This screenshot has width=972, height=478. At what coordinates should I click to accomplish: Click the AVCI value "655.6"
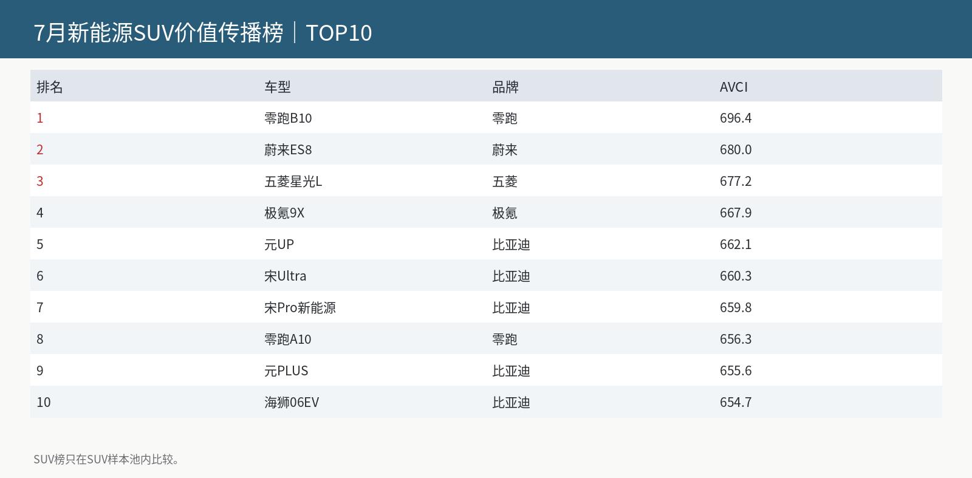[x=736, y=370]
